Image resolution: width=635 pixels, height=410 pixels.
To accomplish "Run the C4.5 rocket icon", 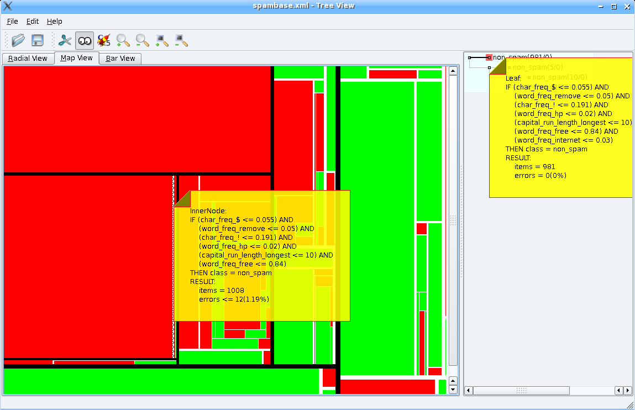I will point(104,40).
